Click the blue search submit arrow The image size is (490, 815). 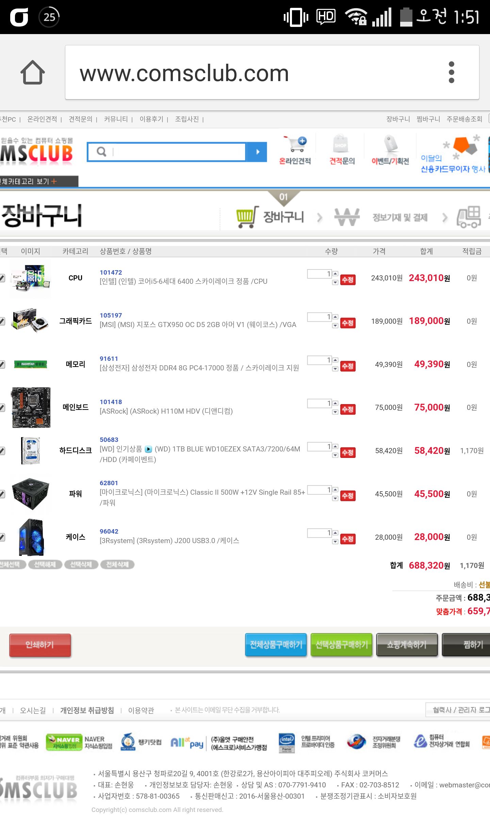pos(257,152)
